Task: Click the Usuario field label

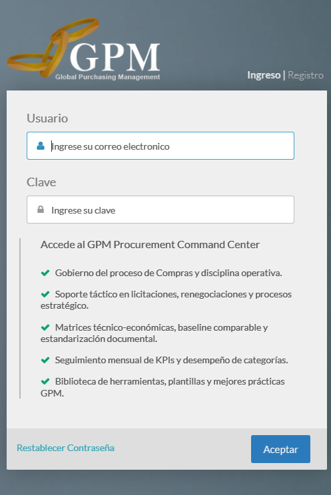Action: pos(47,118)
